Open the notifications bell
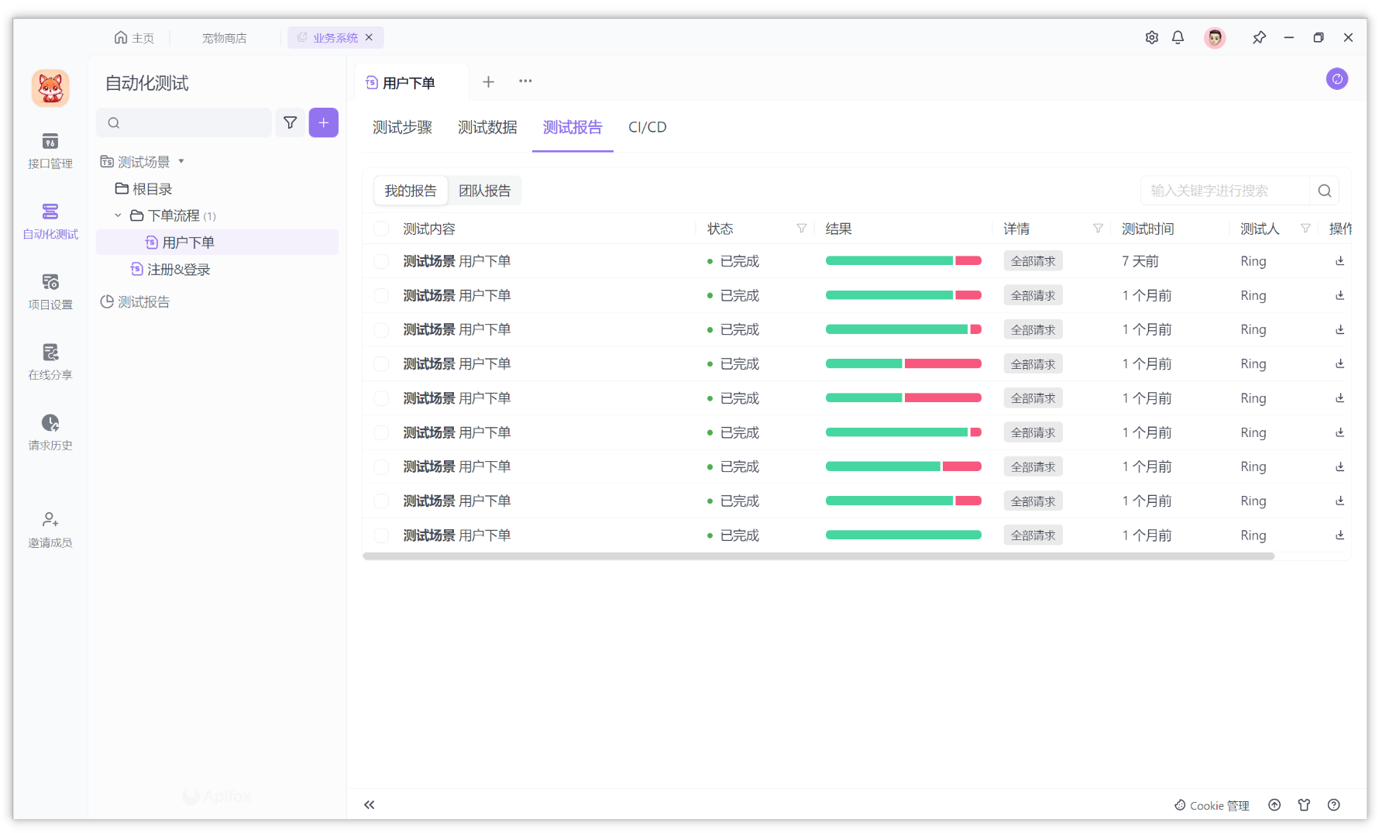 coord(1178,37)
